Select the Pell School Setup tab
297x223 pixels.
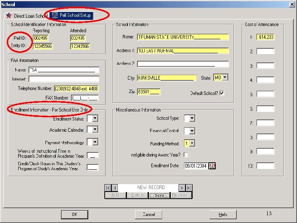pos(71,15)
